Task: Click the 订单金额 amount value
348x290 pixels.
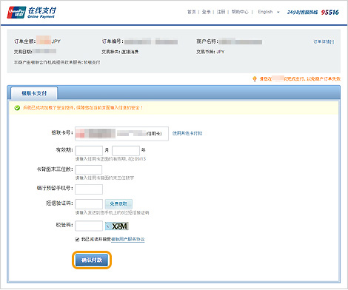Action: (x=49, y=41)
